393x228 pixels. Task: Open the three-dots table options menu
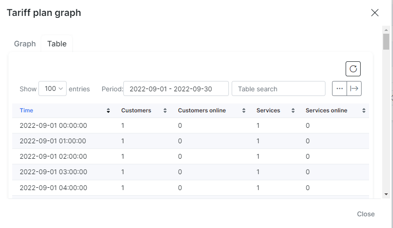point(340,88)
